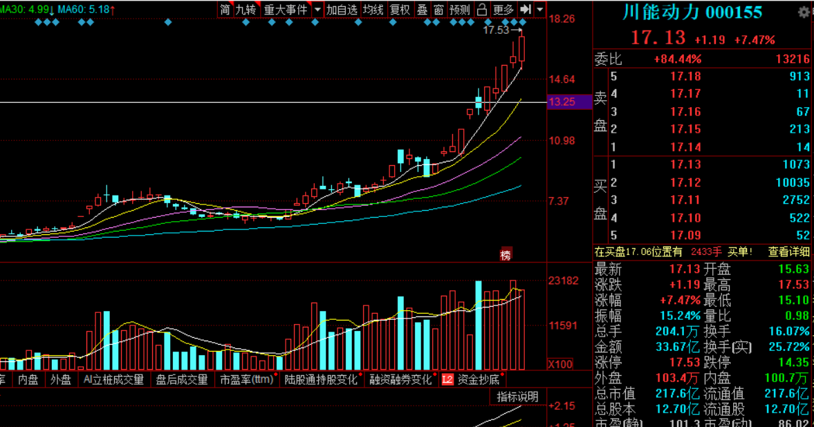The width and height of the screenshot is (814, 427).
Task: Click the lock icon in chart toolbar
Action: point(482,10)
